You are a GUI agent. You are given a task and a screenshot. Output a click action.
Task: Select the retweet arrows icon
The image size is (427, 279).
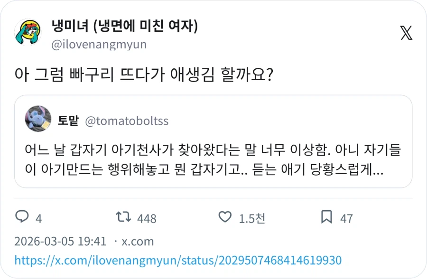click(122, 217)
